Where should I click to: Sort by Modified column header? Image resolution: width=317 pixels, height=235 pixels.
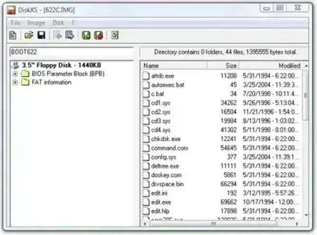coord(272,66)
